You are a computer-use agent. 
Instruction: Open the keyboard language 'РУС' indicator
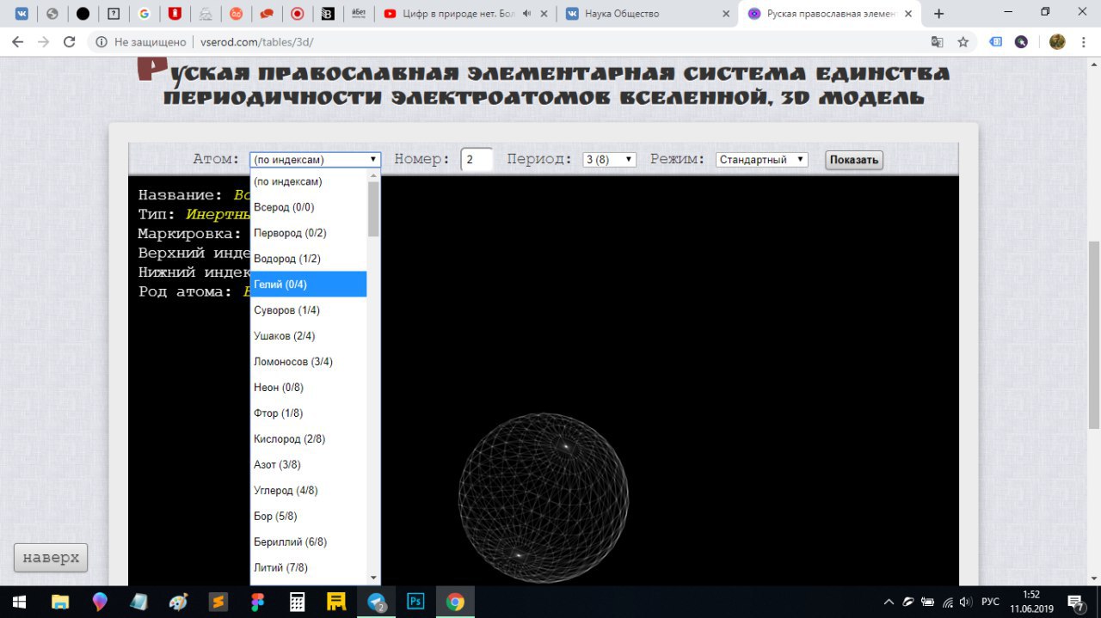point(990,602)
